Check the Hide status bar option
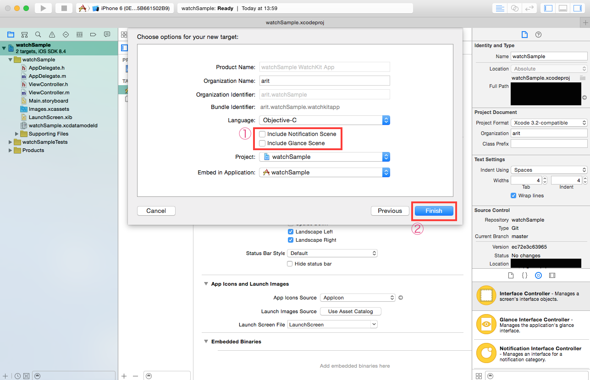590x380 pixels. [x=290, y=264]
